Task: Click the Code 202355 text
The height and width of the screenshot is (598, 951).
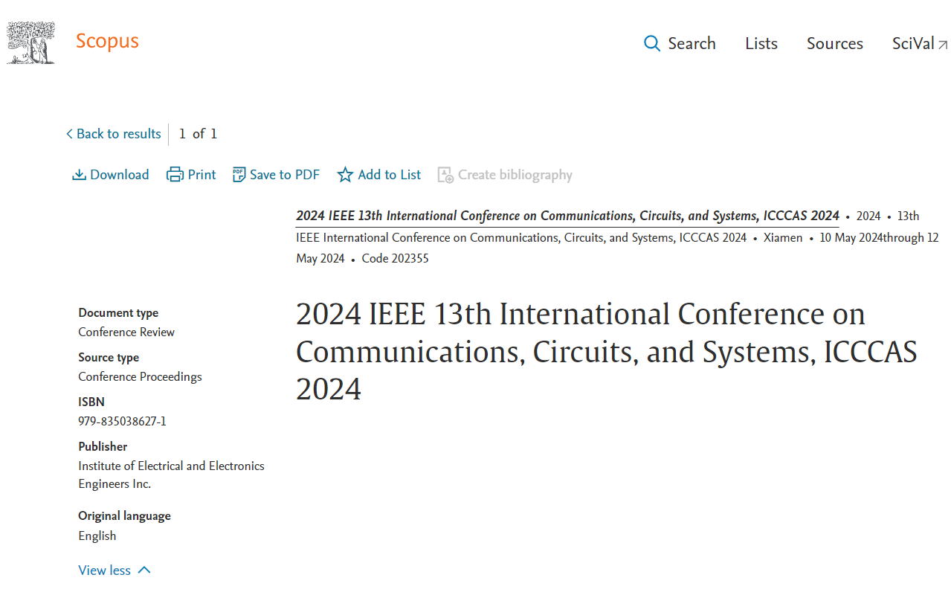Action: (395, 259)
